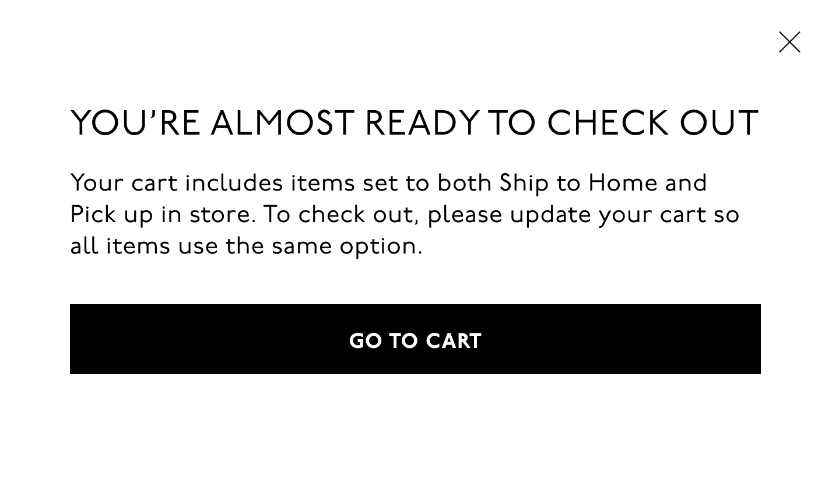Click the word "both" in the message

(x=465, y=184)
